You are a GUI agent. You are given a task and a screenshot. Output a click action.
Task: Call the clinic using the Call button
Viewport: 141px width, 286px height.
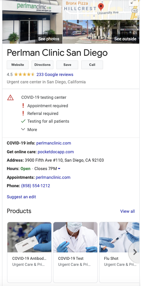(x=92, y=65)
